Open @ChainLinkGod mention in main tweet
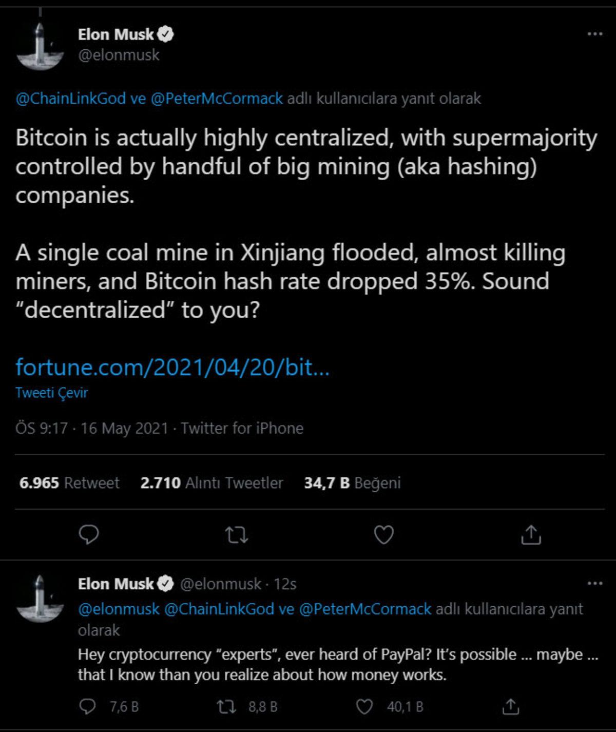This screenshot has width=616, height=732. (70, 98)
